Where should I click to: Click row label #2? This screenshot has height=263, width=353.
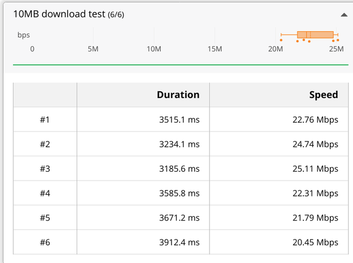point(45,144)
